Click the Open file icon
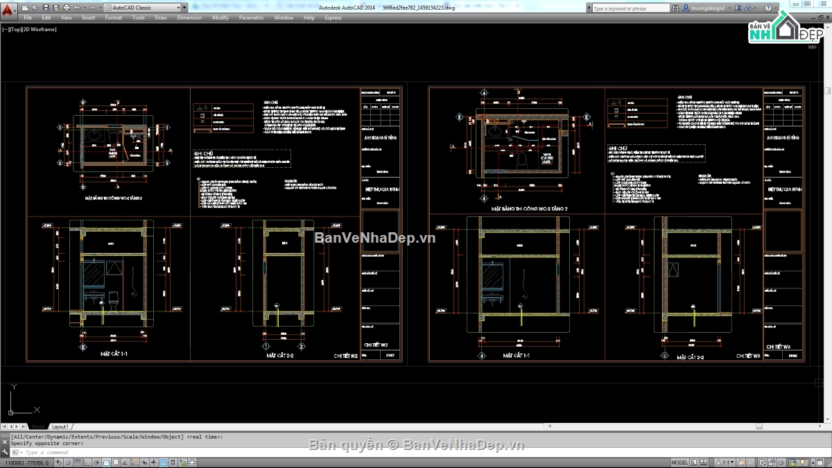The image size is (832, 468). click(34, 8)
